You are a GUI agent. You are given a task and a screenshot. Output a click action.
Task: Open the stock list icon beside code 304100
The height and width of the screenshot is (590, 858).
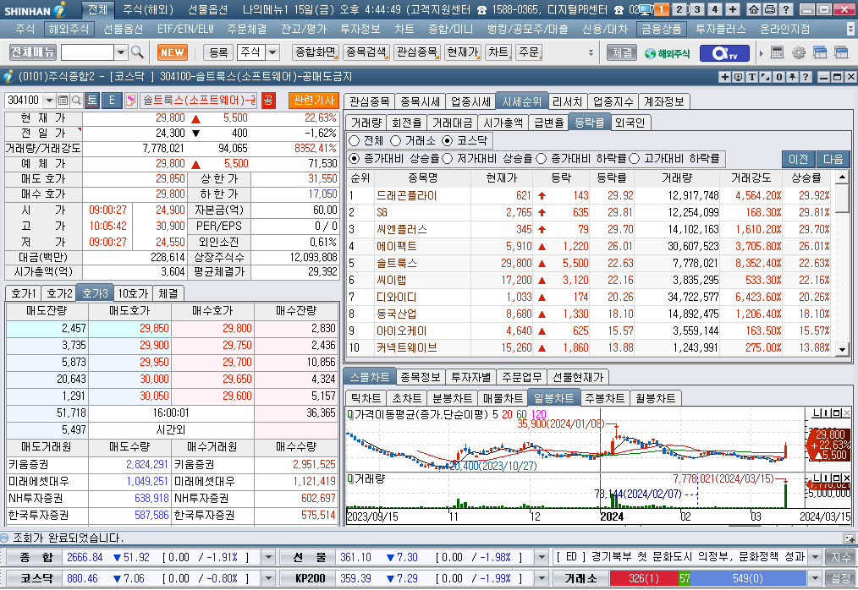pyautogui.click(x=63, y=100)
